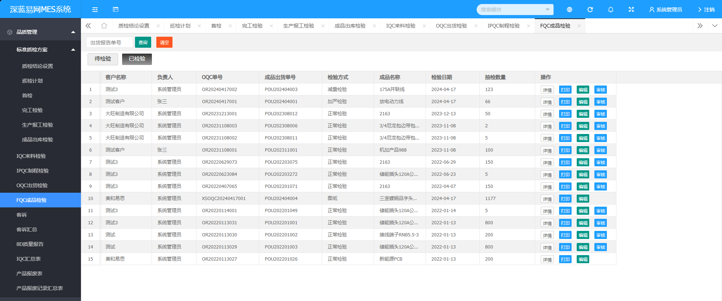Collapse sidebar with the hamburger menu icon

95,10
